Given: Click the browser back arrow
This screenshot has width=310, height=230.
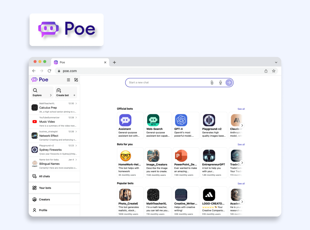Looking at the screenshot, I should tap(34, 71).
